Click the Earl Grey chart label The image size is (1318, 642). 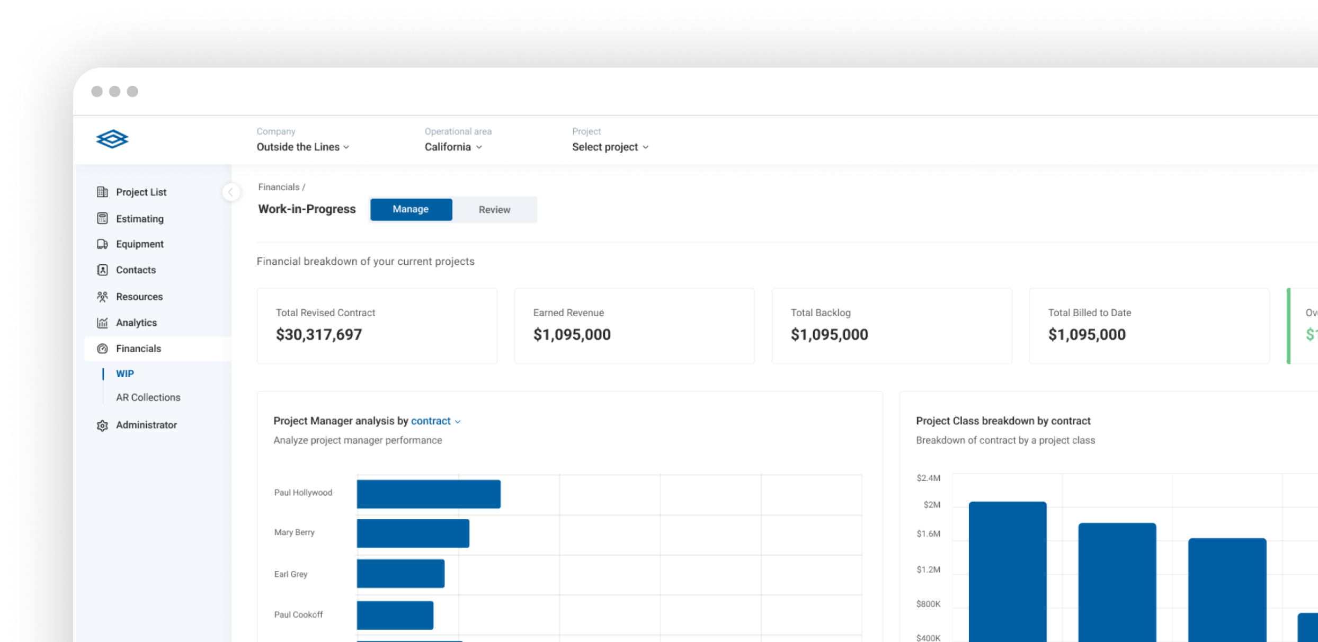[x=291, y=574]
